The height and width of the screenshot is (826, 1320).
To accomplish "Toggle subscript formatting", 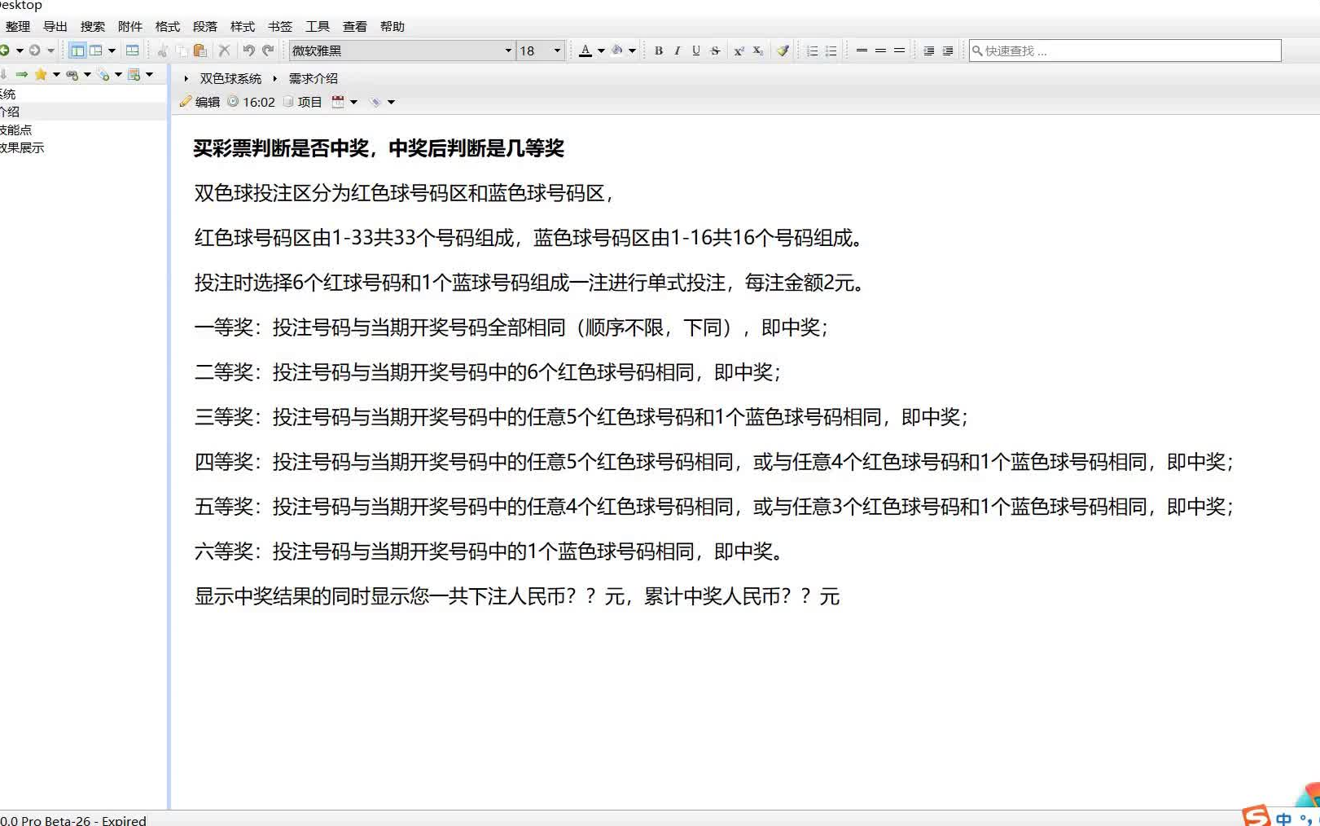I will pyautogui.click(x=757, y=51).
